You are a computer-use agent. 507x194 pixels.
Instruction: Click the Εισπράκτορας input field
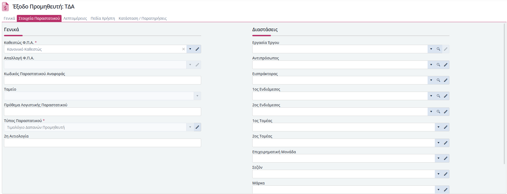pos(340,80)
